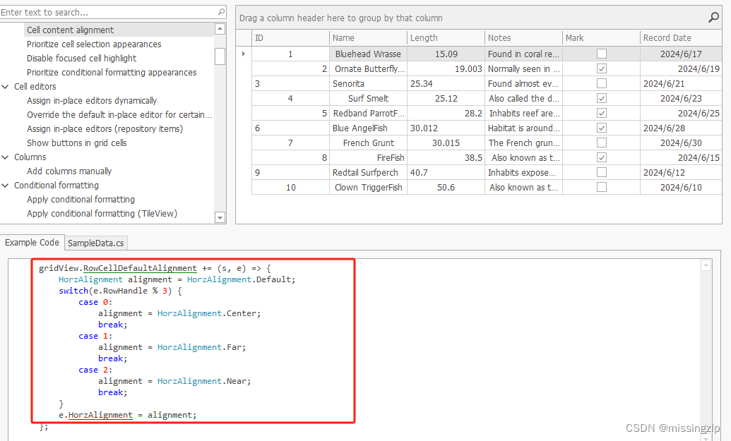
Task: Collapse the Conditional formatting tree group
Action: tap(6, 186)
